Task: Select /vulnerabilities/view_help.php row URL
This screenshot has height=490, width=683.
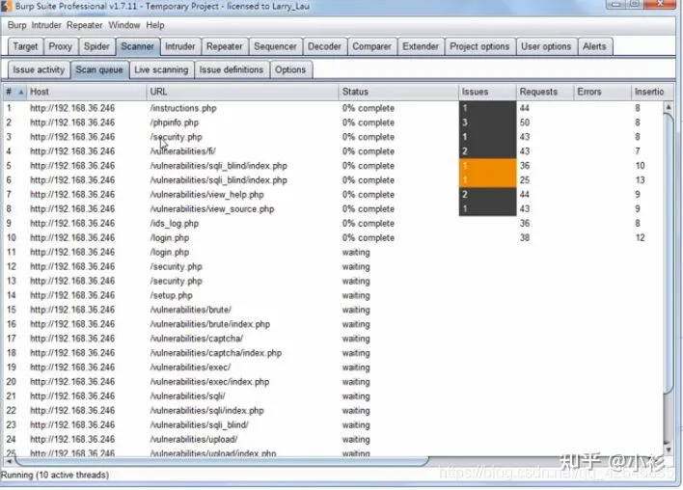Action: tap(206, 194)
